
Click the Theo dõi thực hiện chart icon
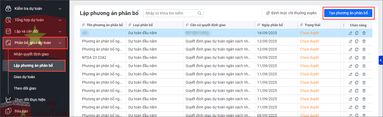click(x=9, y=100)
